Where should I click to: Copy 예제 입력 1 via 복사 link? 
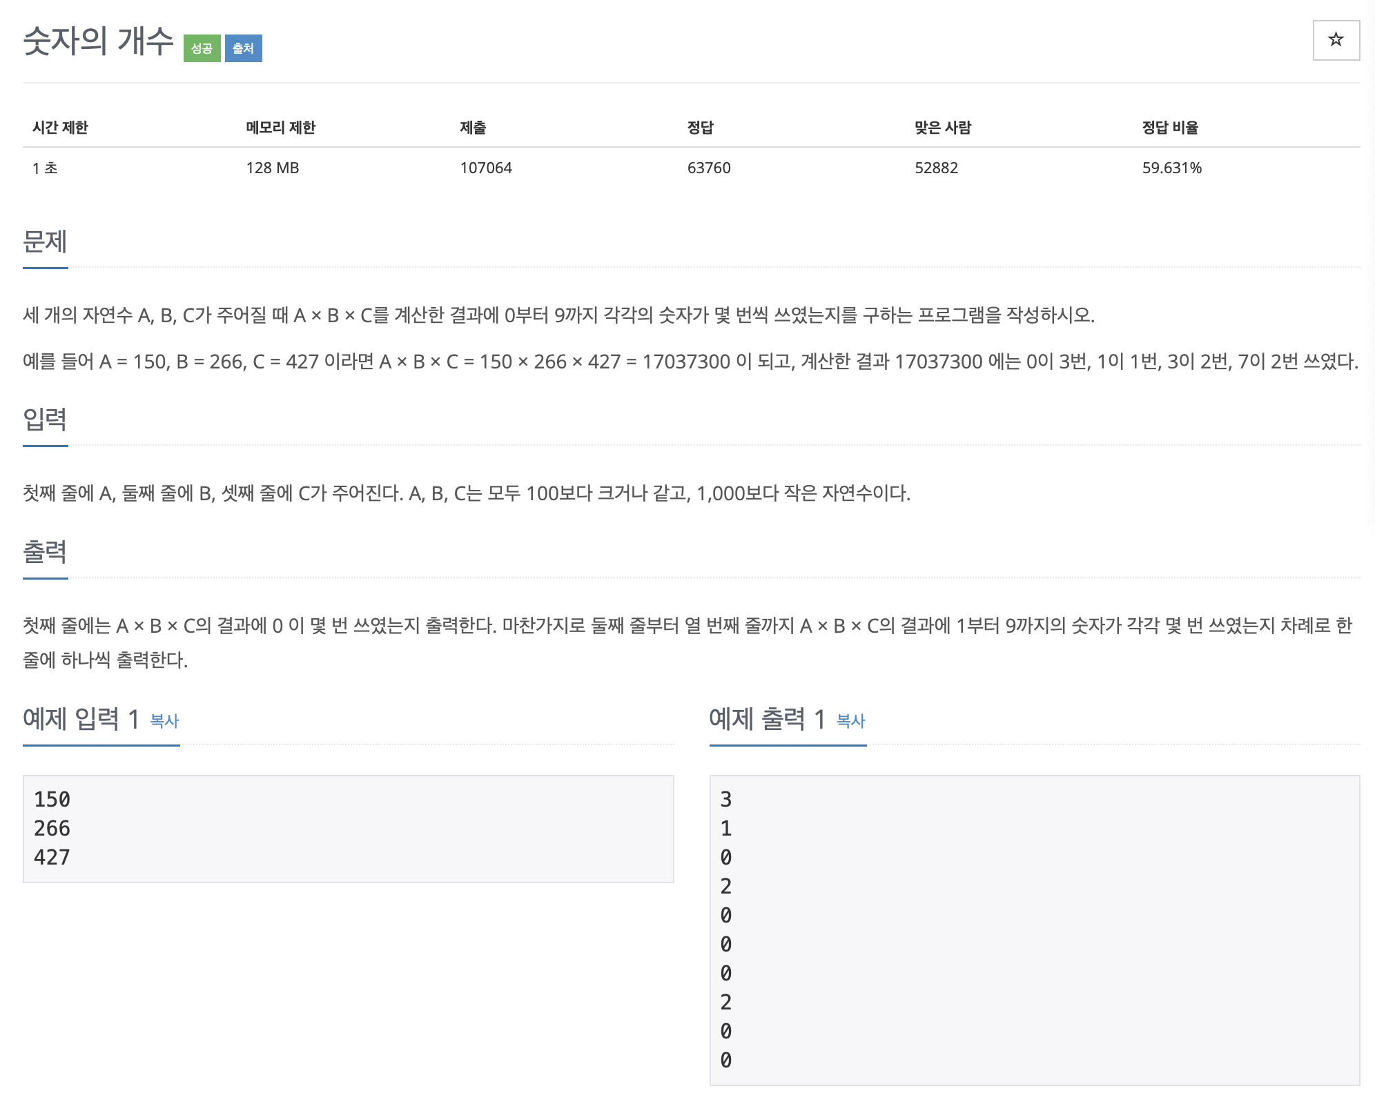tap(164, 721)
